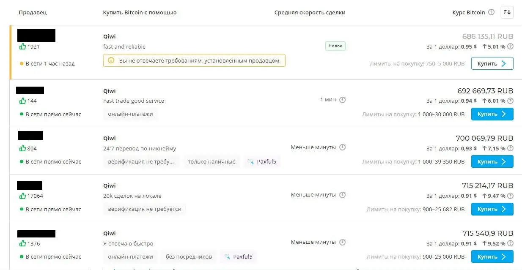The image size is (522, 270).
Task: Click warning info icon in seller requirements notice
Action: [111, 60]
